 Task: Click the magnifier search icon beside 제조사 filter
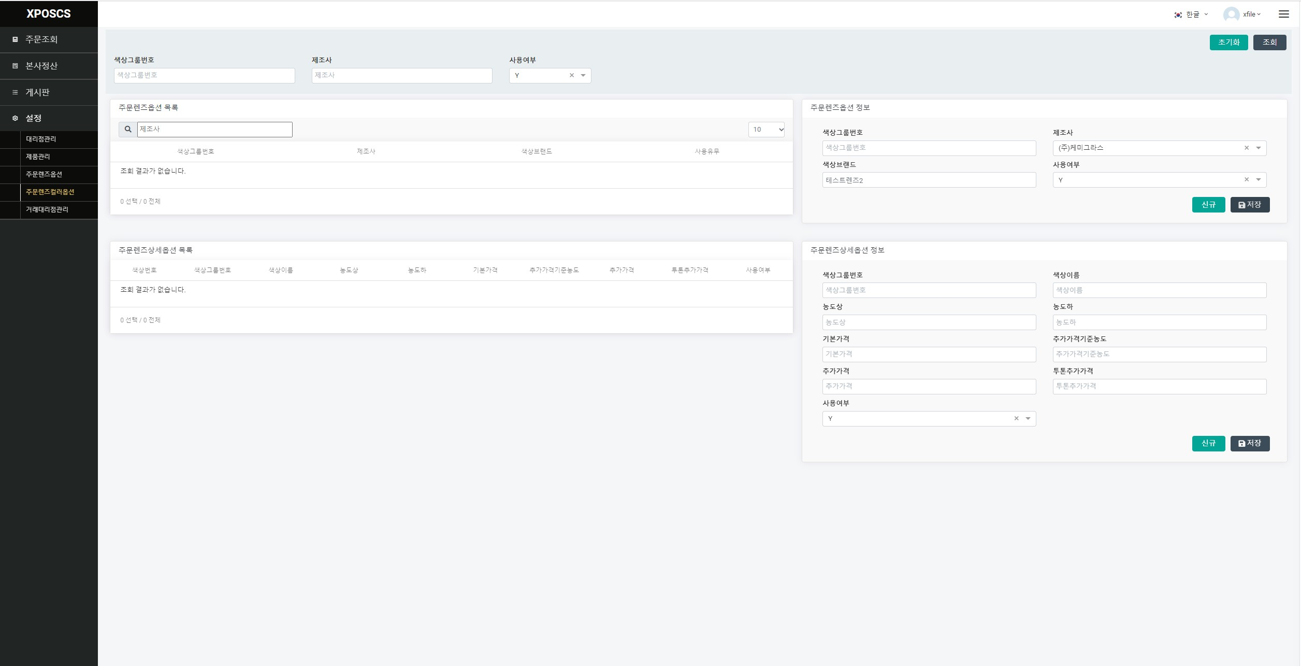pyautogui.click(x=128, y=130)
